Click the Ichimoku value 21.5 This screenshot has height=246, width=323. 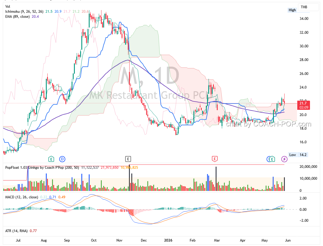click(x=49, y=12)
